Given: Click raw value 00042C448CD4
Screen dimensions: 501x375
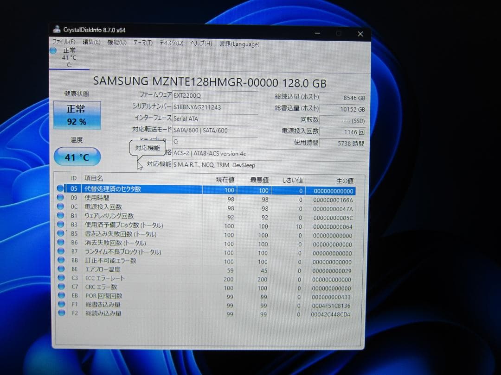Looking at the screenshot, I should pyautogui.click(x=331, y=314).
